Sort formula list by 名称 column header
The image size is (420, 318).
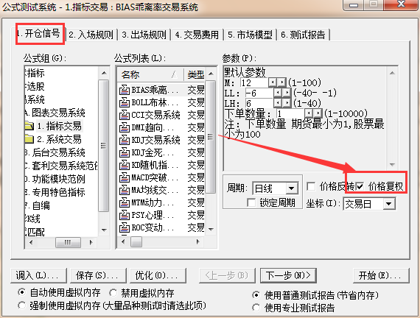tap(150, 74)
